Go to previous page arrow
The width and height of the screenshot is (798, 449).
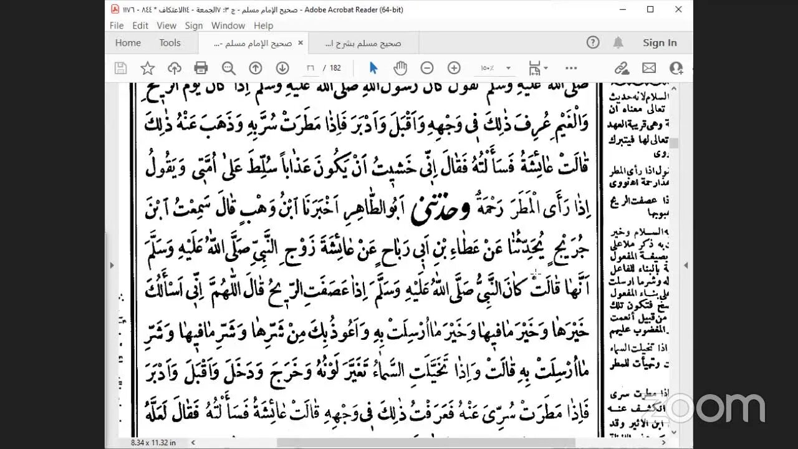click(x=256, y=68)
